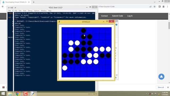Open the File menu in IDLE Shell
Image resolution: width=170 pixels, height=96 pixels.
click(16, 11)
